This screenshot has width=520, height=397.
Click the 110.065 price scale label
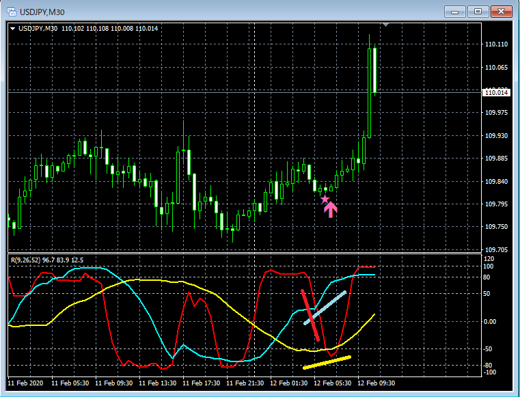[496, 68]
